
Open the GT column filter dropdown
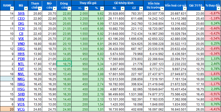[x=141, y=9]
